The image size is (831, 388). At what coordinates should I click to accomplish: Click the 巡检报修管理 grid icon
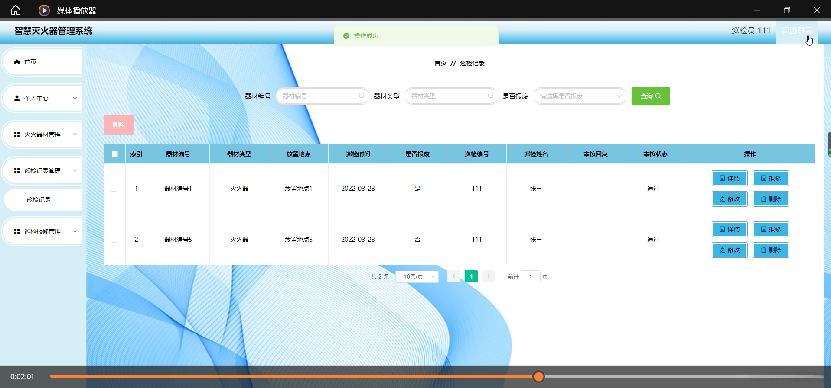(17, 231)
